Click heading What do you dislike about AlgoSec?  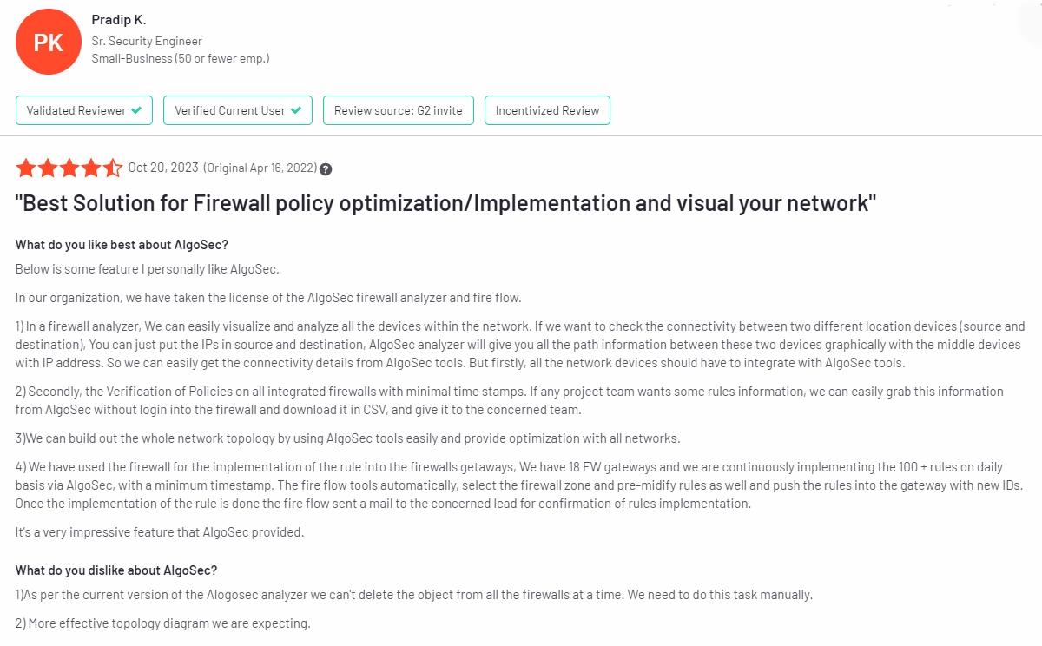click(x=116, y=570)
